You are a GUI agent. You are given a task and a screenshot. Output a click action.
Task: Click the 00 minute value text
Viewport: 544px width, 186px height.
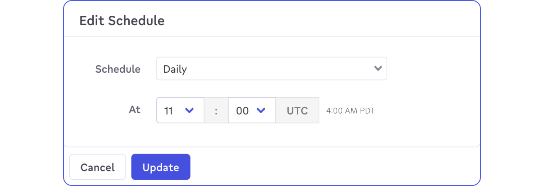(x=242, y=111)
